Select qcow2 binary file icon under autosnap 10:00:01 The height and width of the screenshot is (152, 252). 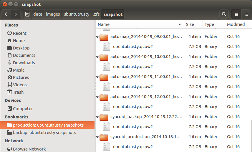(x=106, y=67)
